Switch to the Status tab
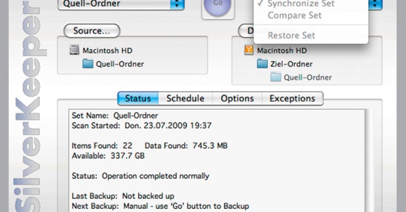Screen dimensions: 406x212 [x=138, y=99]
